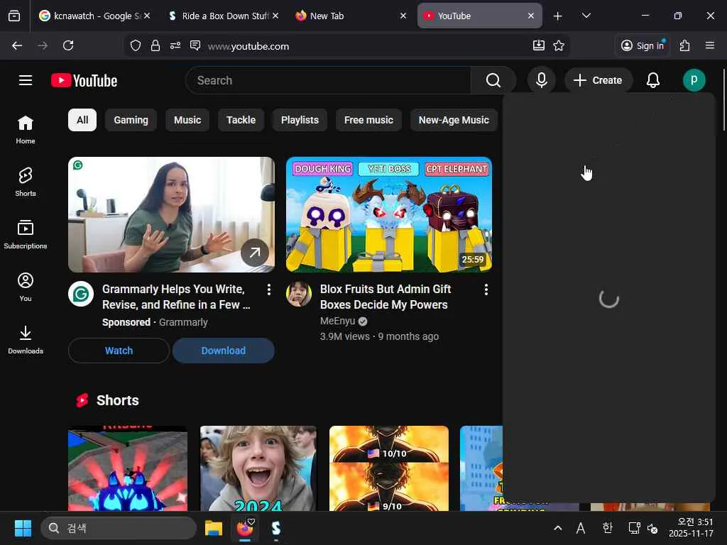727x545 pixels.
Task: Open Shorts from the sidebar
Action: click(x=26, y=182)
